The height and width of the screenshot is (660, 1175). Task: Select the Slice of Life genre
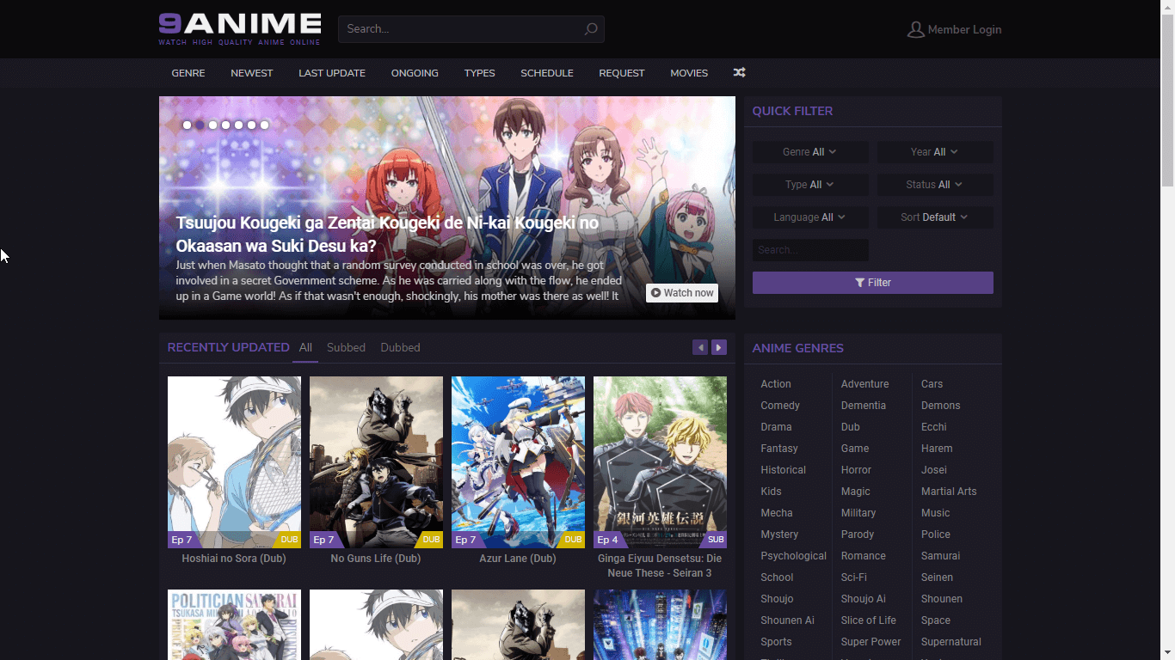click(x=869, y=620)
